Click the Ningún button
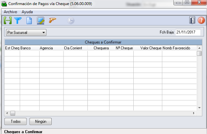Screen dimensions: 207x134 [x=40, y=121]
